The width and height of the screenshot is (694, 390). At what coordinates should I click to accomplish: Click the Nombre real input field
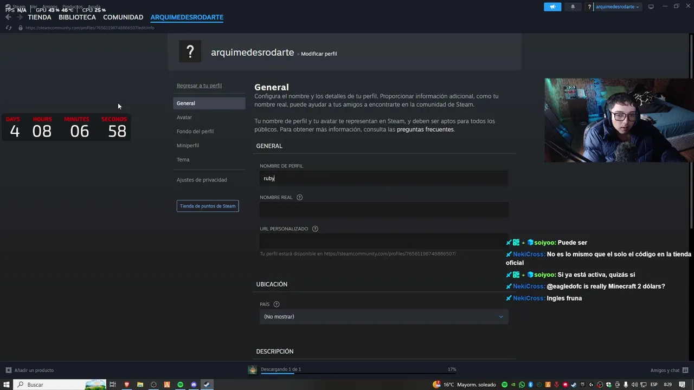[x=384, y=210]
